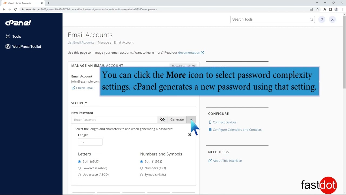Toggle password visibility with the eye icon
Image resolution: width=346 pixels, height=195 pixels.
click(x=162, y=119)
